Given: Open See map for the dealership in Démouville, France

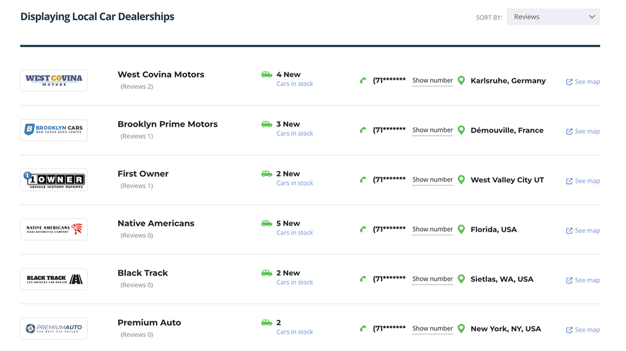Looking at the screenshot, I should coord(587,131).
